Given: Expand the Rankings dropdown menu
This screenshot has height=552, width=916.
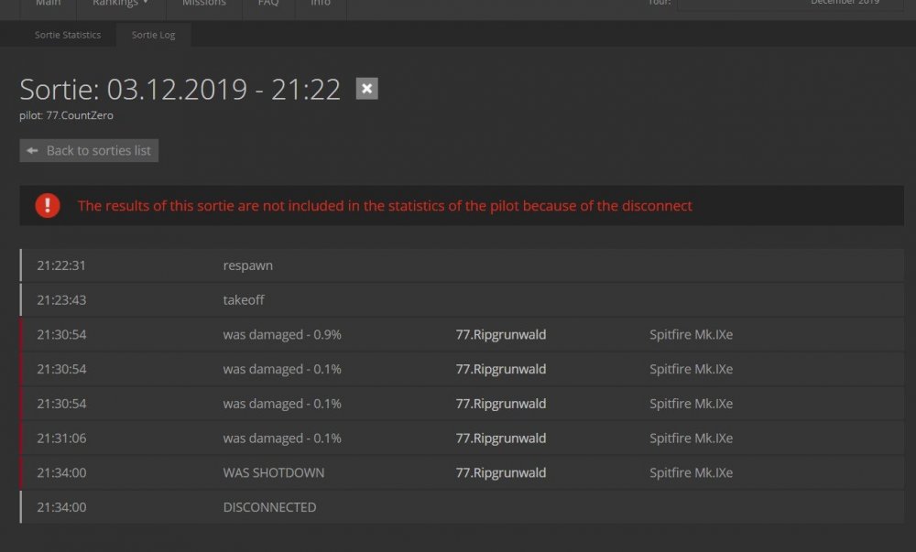Looking at the screenshot, I should [x=120, y=4].
